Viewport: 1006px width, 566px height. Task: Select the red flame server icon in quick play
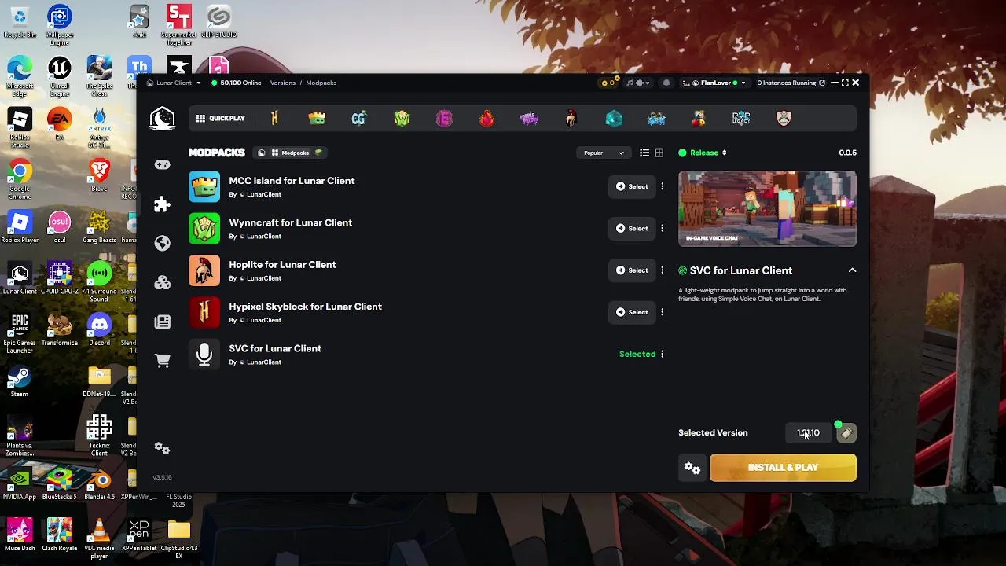(x=486, y=118)
